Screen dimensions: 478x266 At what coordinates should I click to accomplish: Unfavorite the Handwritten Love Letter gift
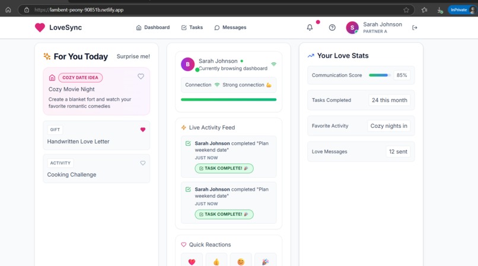143,130
